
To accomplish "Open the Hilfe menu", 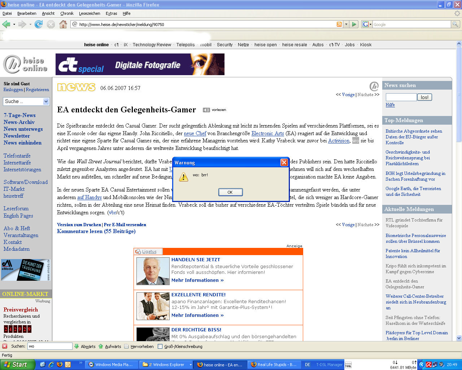I will click(x=127, y=13).
